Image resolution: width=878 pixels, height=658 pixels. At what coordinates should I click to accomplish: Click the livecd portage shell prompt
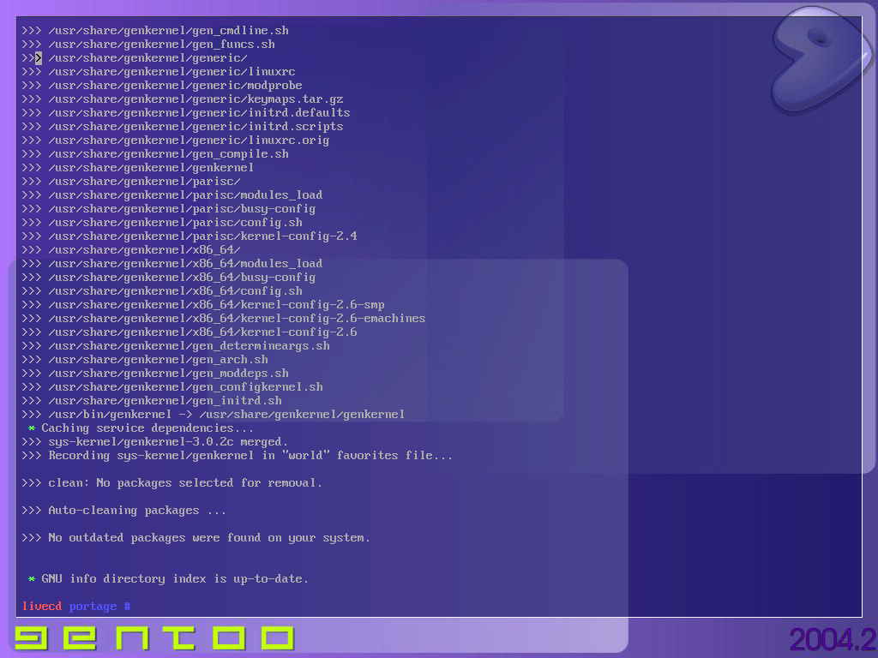coord(76,606)
